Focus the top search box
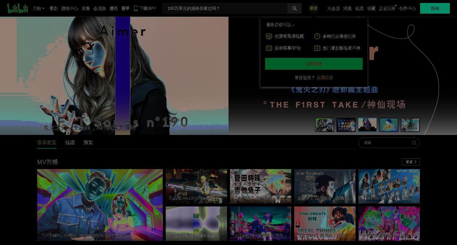Screen dimensions: 457x245 (225, 8)
